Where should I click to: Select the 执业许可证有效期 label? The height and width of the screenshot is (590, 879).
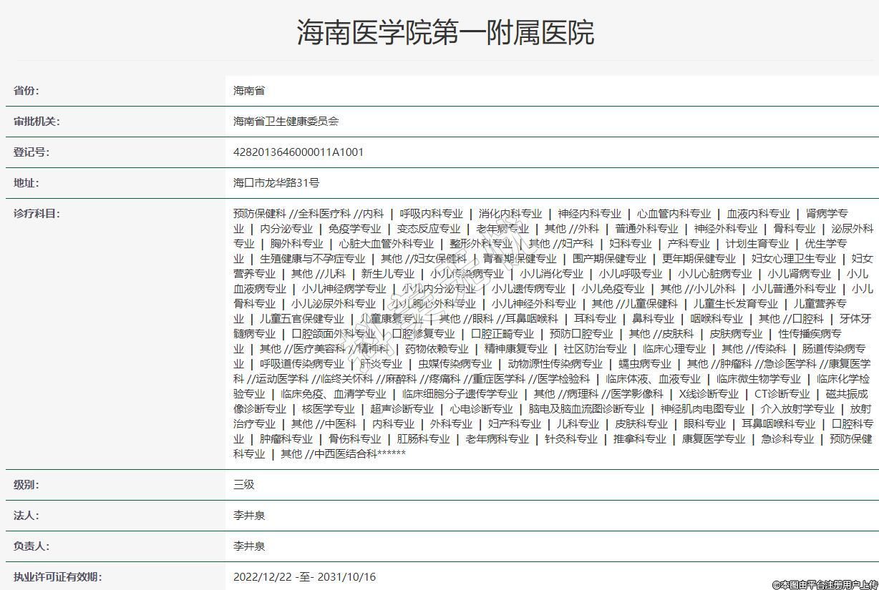pyautogui.click(x=57, y=577)
